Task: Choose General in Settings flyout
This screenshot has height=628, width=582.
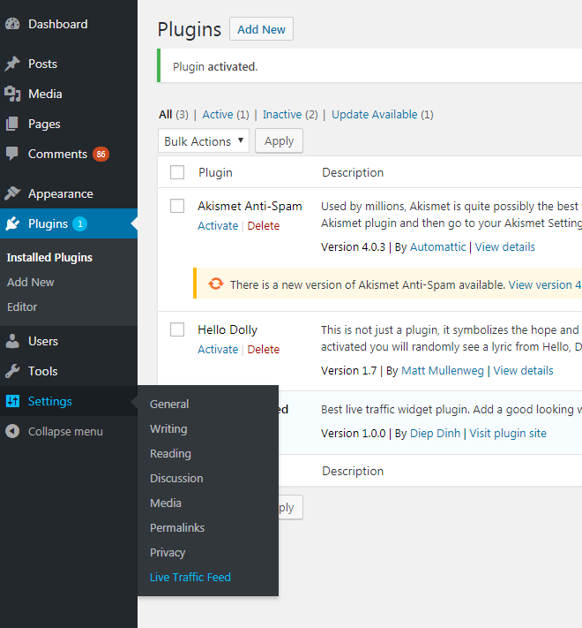Action: (x=169, y=405)
